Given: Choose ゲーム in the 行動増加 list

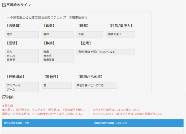Looking at the screenshot, I should coord(11,89).
